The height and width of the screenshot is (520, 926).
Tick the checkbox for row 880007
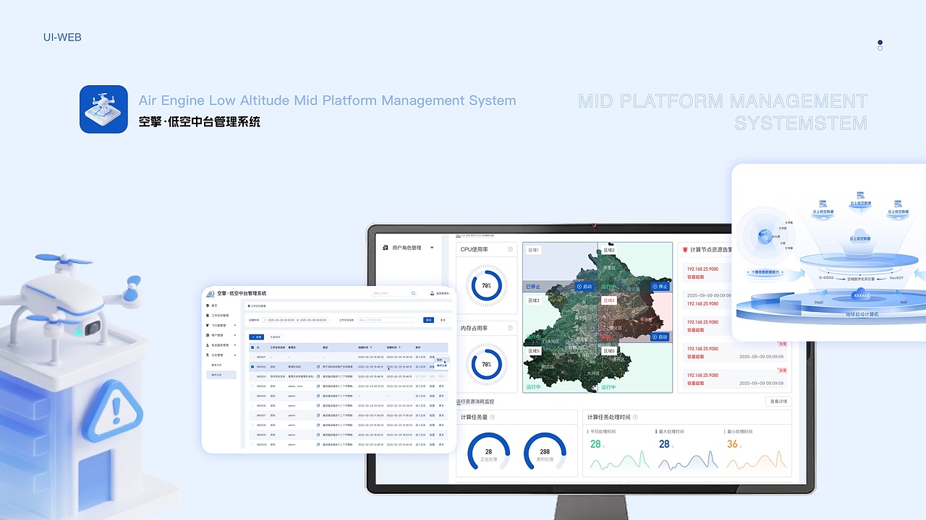click(252, 415)
